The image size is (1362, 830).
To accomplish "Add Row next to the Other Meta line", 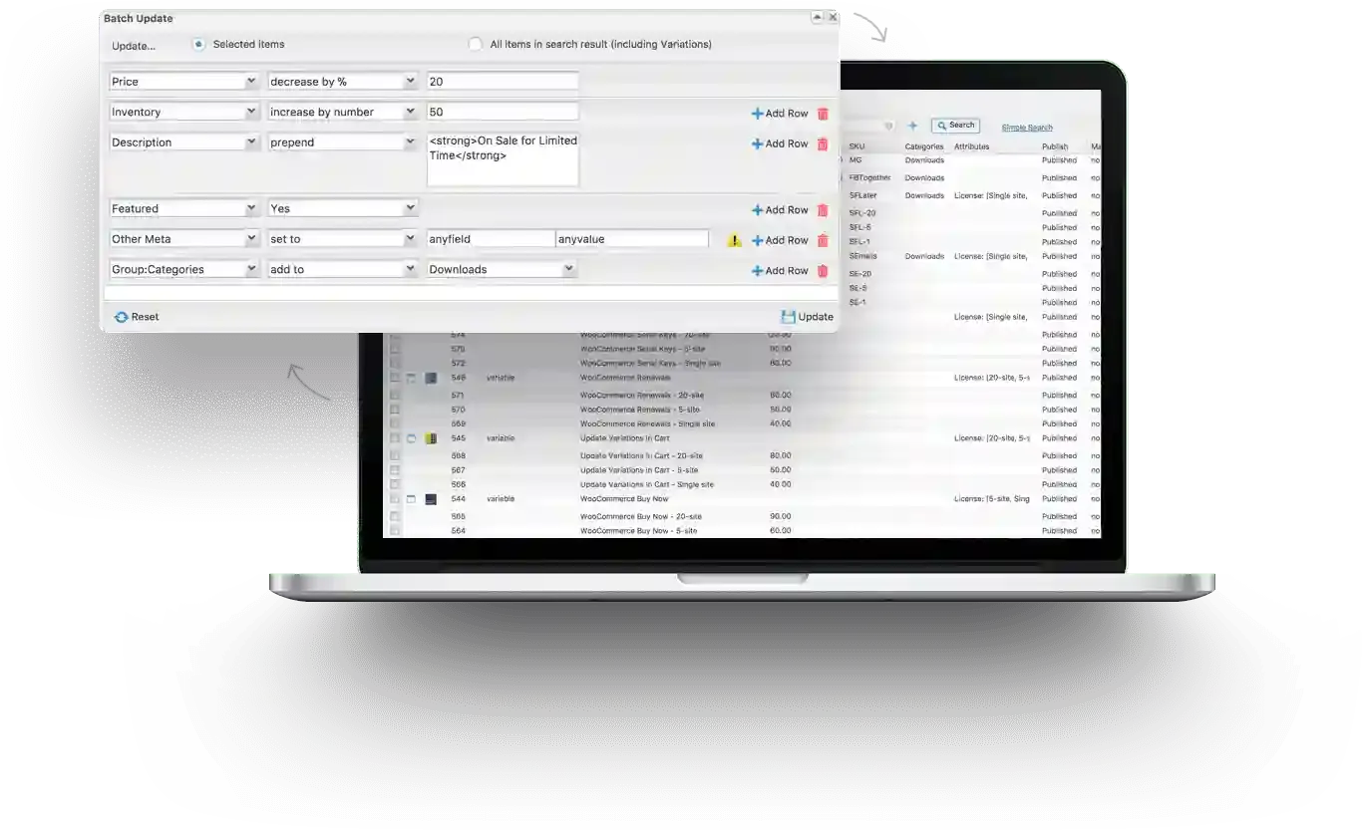I will pos(780,240).
